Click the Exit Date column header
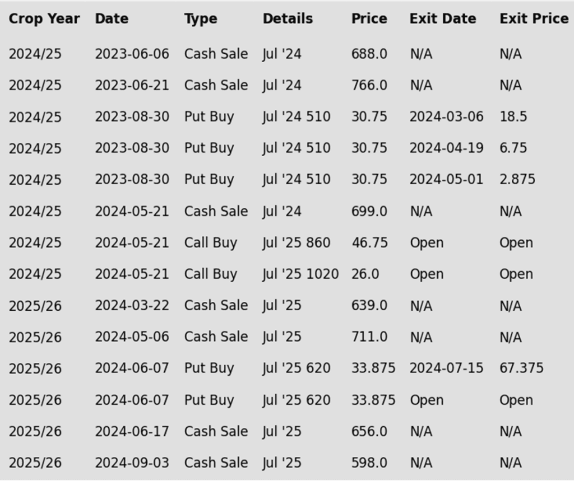The height and width of the screenshot is (481, 574). 443,18
